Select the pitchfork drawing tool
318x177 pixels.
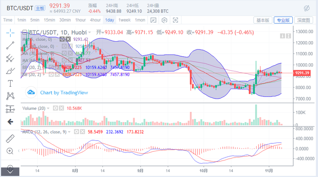coord(10,58)
